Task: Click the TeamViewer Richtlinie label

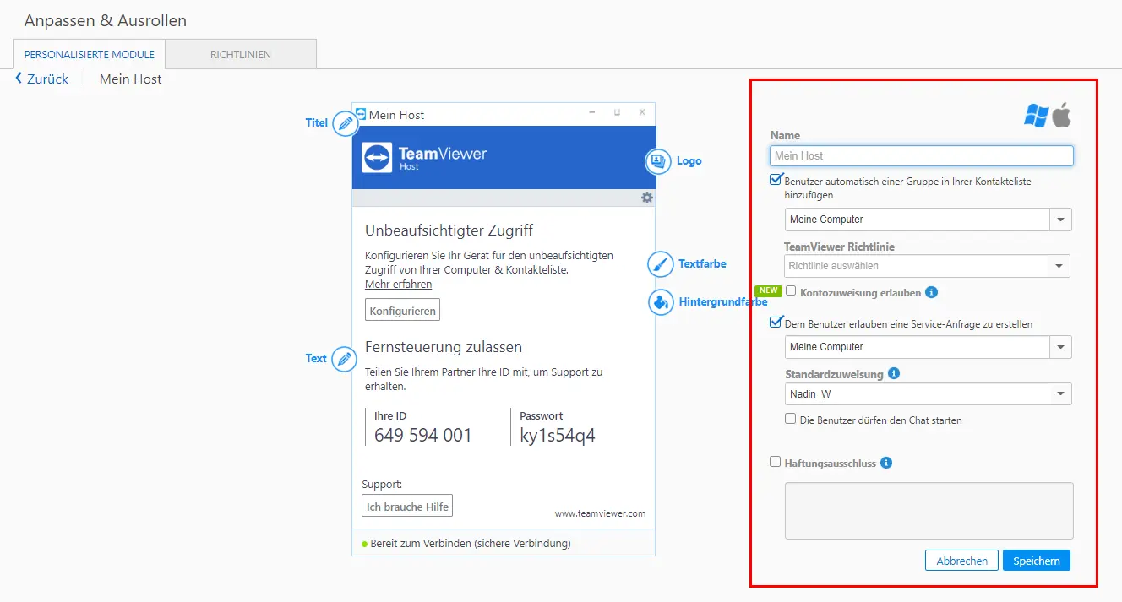Action: pyautogui.click(x=839, y=247)
